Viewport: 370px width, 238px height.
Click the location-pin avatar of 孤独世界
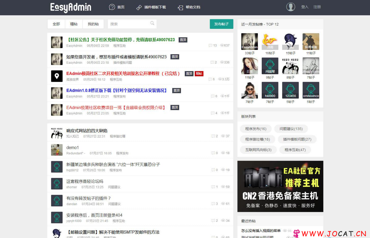[x=57, y=76]
